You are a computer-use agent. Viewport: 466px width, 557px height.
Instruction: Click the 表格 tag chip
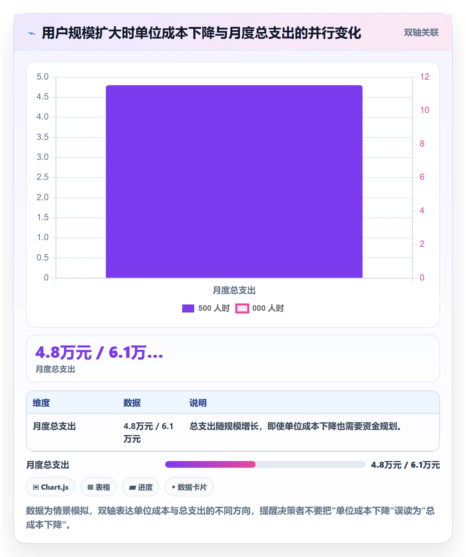(99, 487)
